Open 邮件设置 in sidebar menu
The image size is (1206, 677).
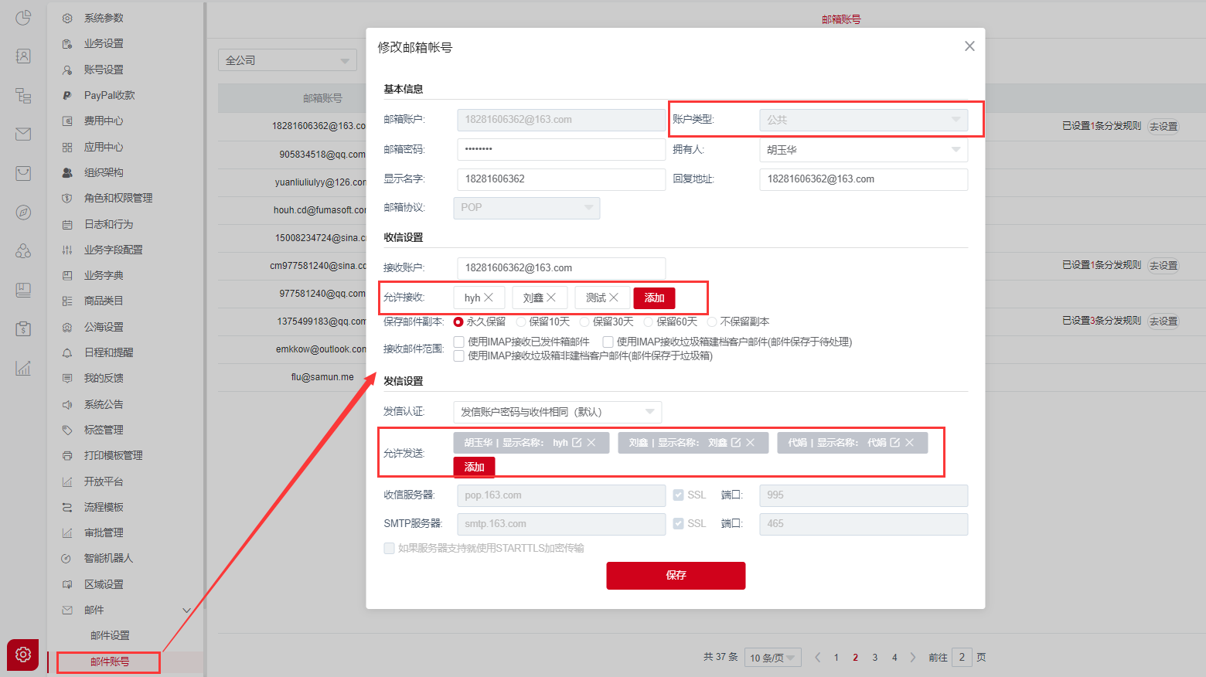[x=110, y=635]
